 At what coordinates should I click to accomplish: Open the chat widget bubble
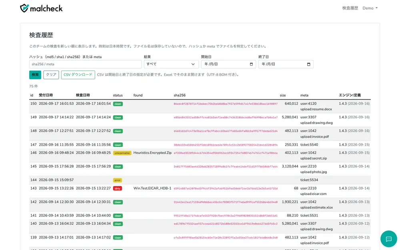click(388, 239)
